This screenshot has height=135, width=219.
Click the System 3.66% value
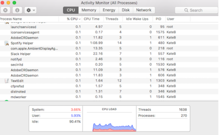coord(76,110)
